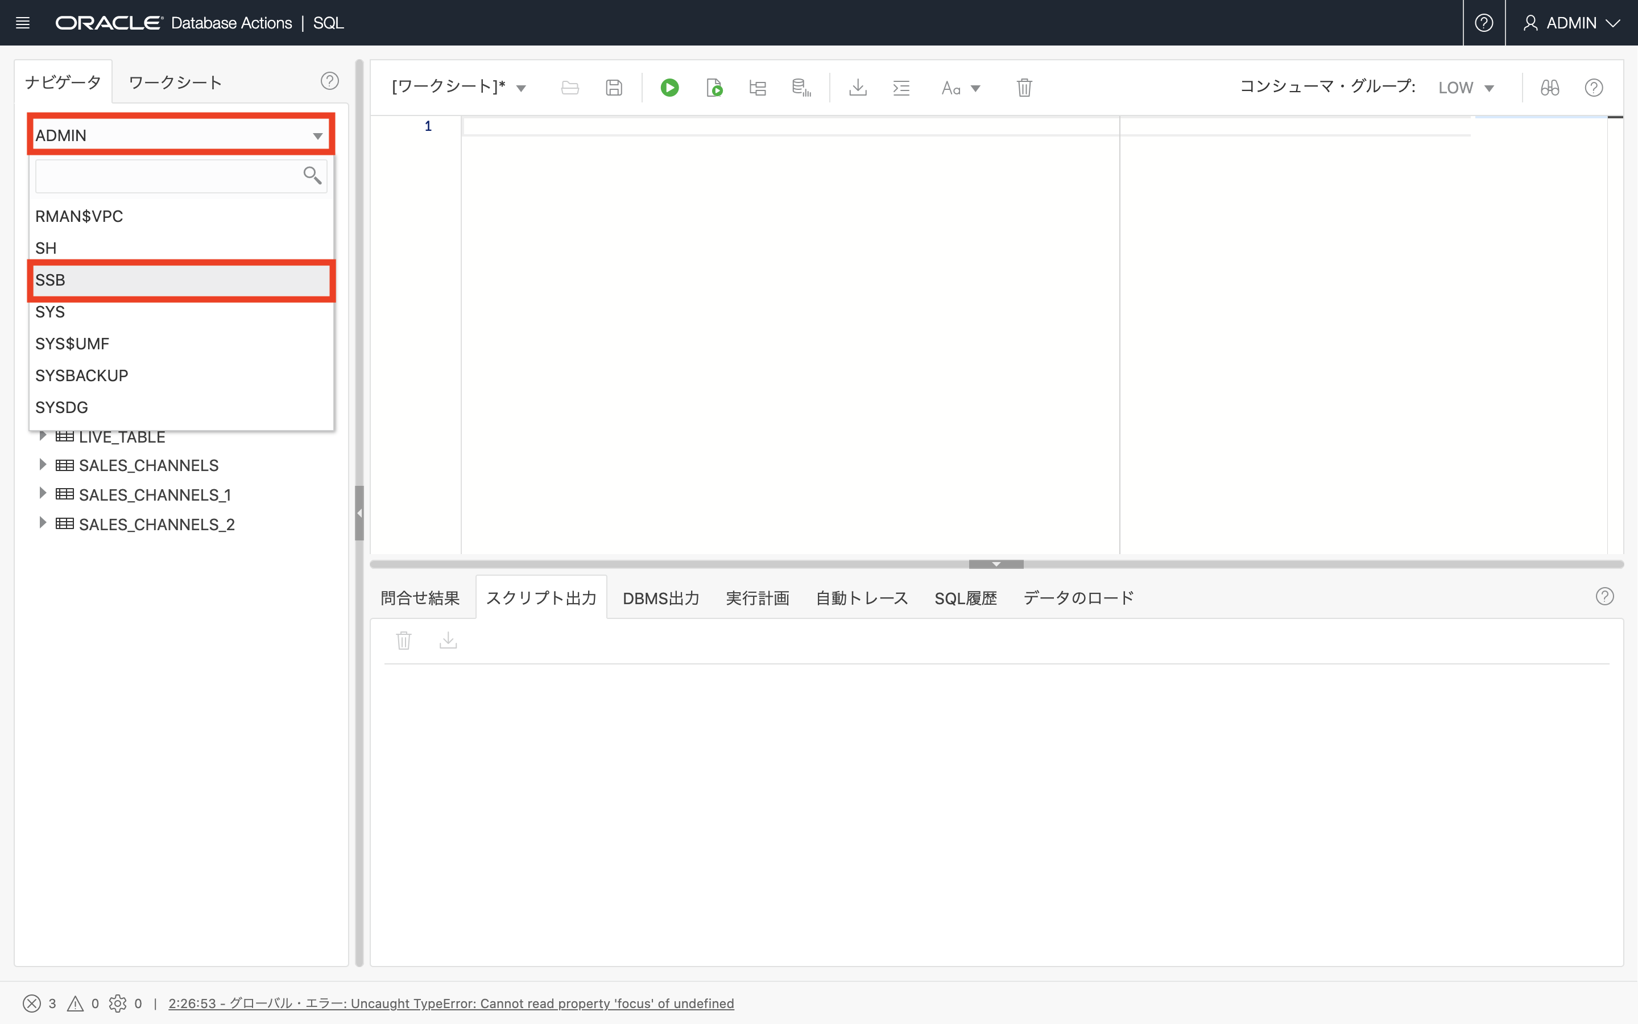Screen dimensions: 1638x1024
Task: Expand the SALES_CHANNELS_2 table node
Action: coord(43,523)
